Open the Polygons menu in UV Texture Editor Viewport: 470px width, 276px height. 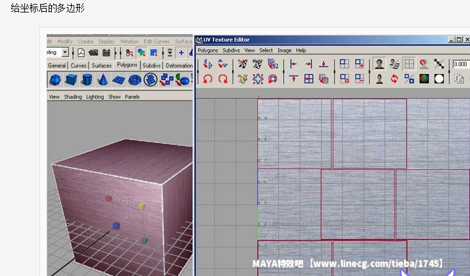point(208,50)
